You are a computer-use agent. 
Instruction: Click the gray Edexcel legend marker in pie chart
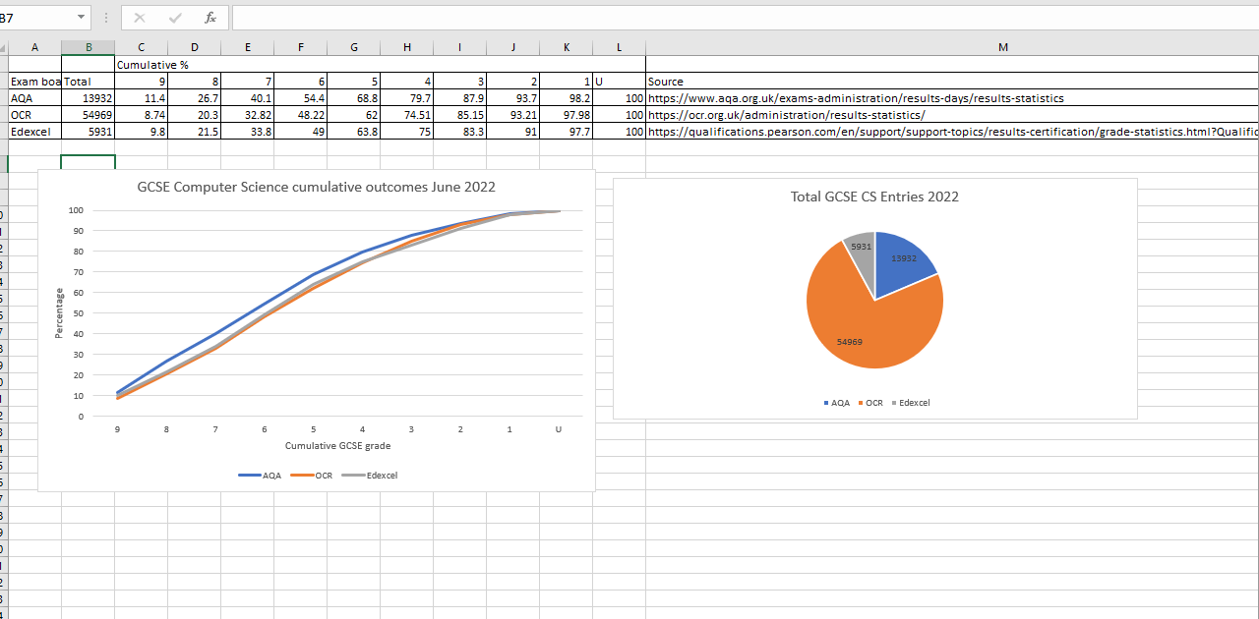[x=896, y=402]
